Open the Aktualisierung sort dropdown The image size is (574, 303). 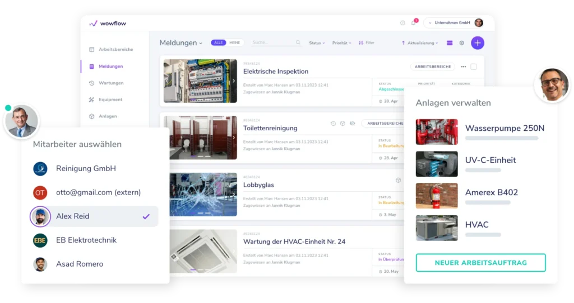(x=423, y=42)
